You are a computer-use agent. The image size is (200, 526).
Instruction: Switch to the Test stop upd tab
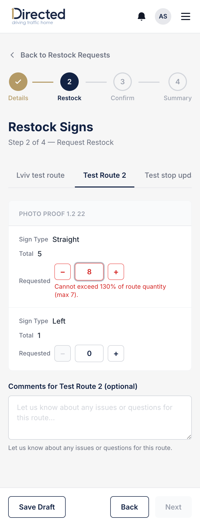(x=168, y=175)
